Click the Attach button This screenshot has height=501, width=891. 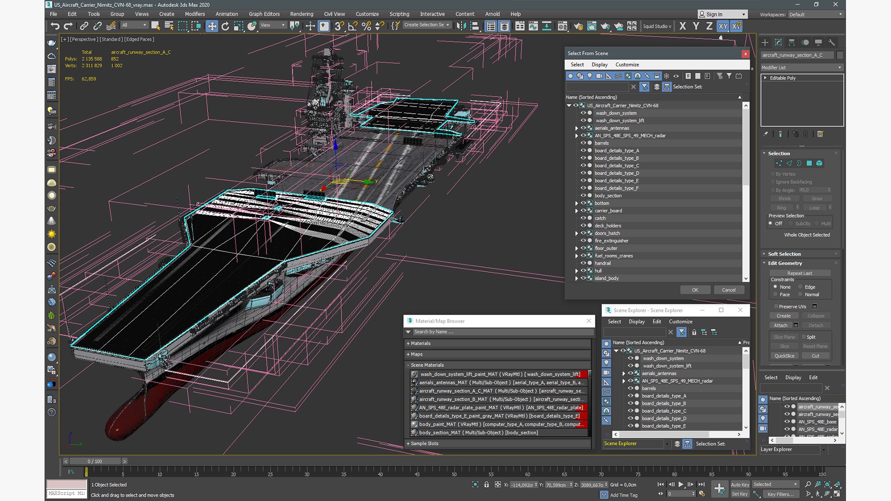pos(781,325)
